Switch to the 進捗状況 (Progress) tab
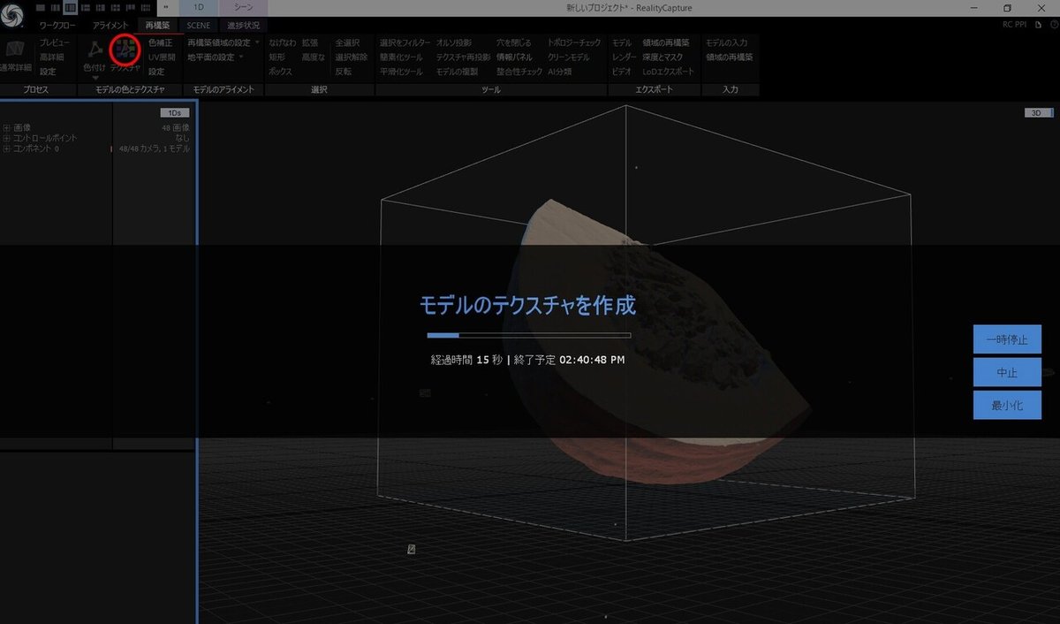Image resolution: width=1060 pixels, height=624 pixels. point(244,25)
